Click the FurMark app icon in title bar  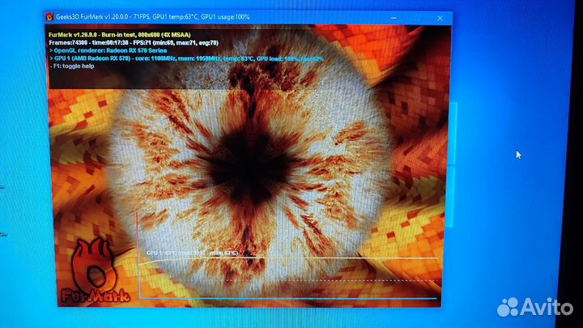50,15
